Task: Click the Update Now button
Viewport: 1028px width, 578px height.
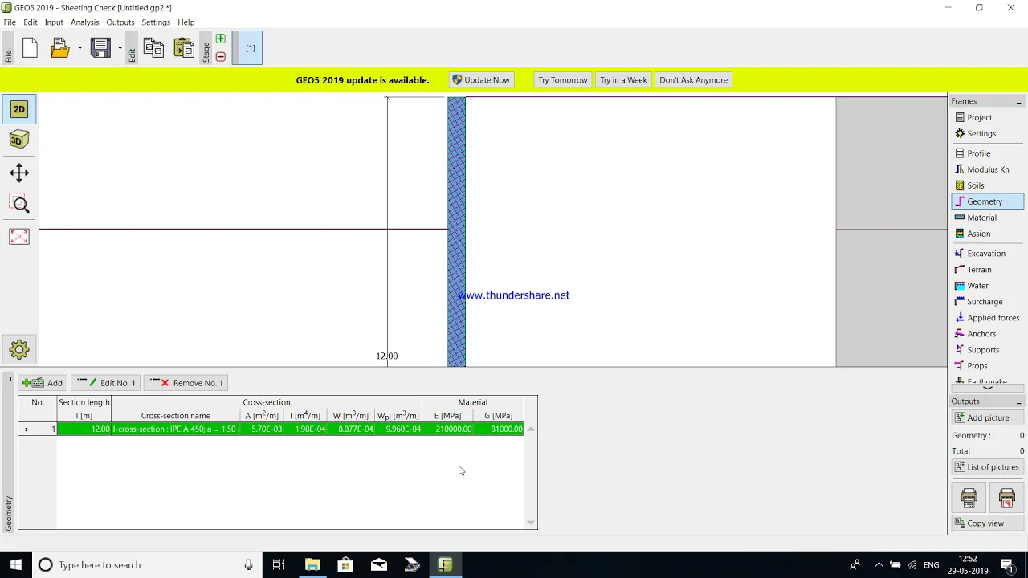Action: point(480,80)
